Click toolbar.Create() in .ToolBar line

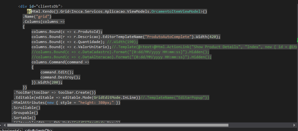(76, 93)
